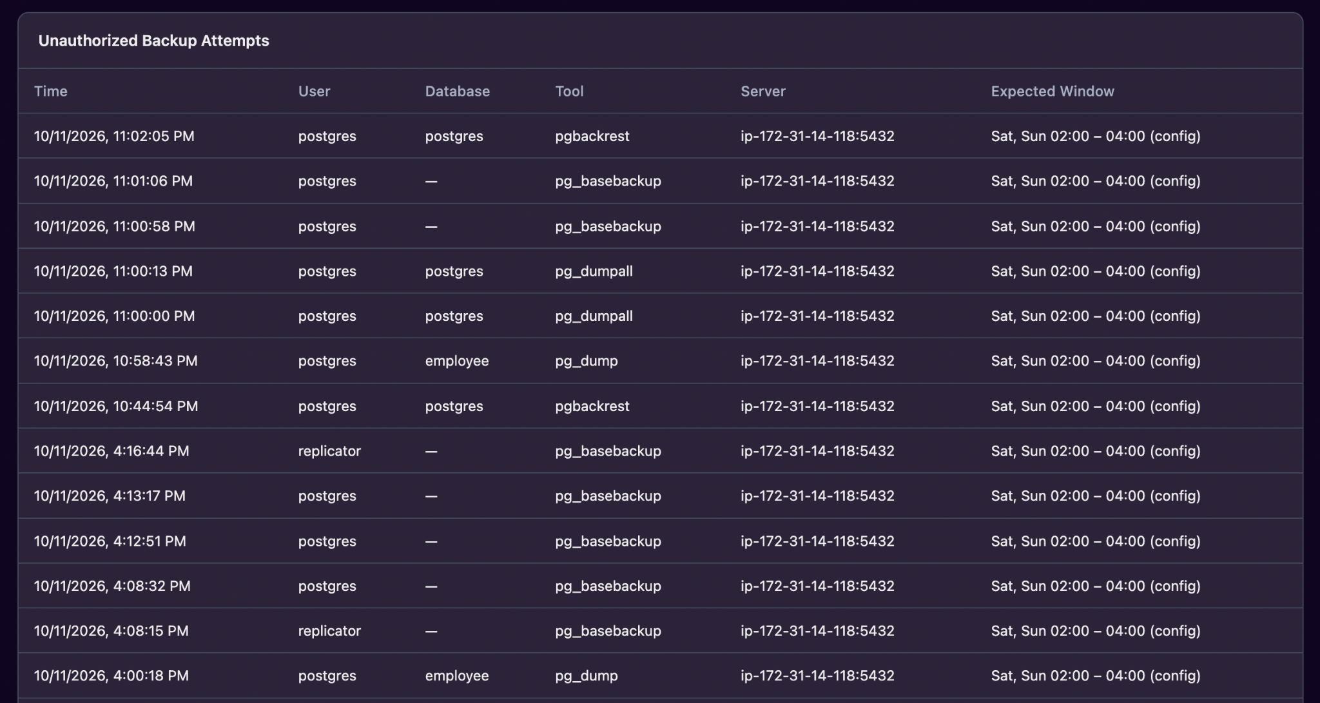The image size is (1320, 703).
Task: Select server cell in 4:13:17 PM row
Action: 817,496
